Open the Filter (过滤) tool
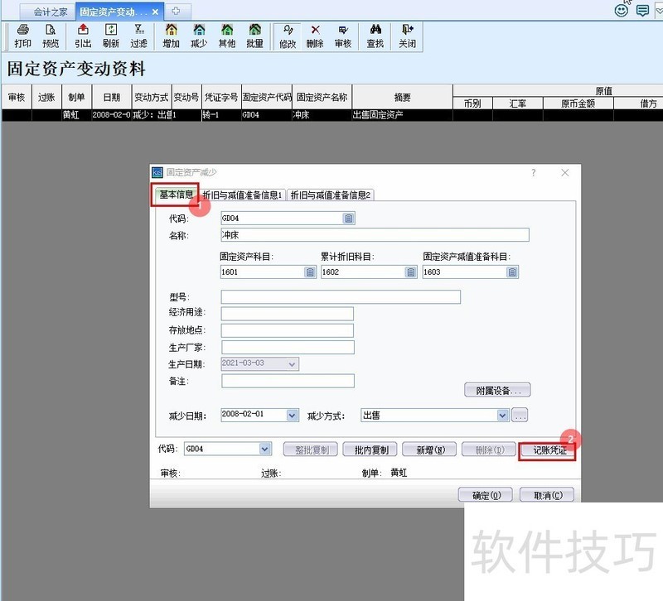The image size is (663, 601). [138, 36]
